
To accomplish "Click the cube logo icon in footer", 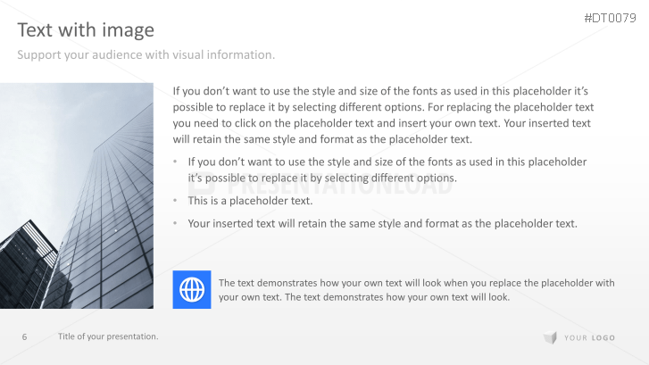I will tap(550, 337).
